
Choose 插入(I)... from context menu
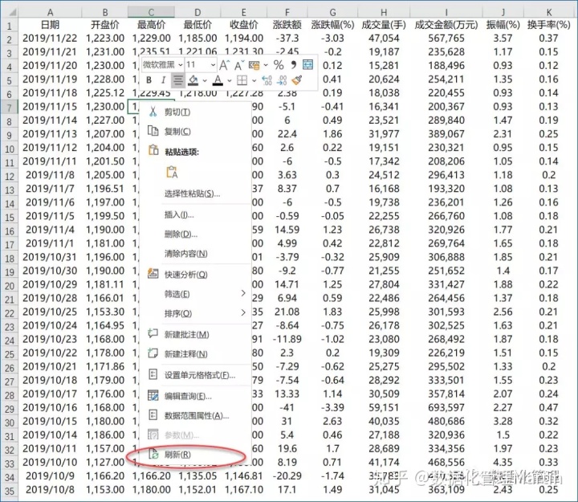(x=195, y=214)
